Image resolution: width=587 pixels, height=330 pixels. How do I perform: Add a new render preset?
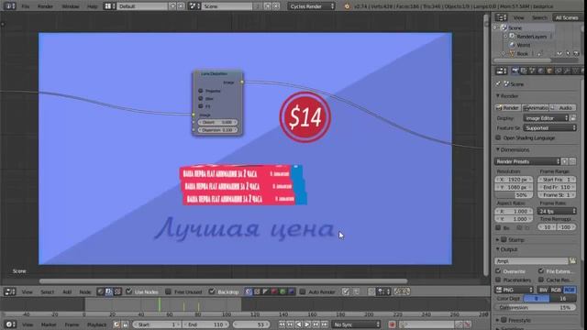(x=565, y=161)
